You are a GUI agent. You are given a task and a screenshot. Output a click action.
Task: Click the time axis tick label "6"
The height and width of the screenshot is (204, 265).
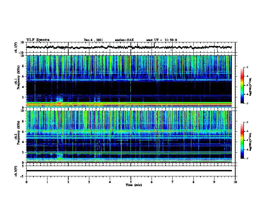click(152, 182)
